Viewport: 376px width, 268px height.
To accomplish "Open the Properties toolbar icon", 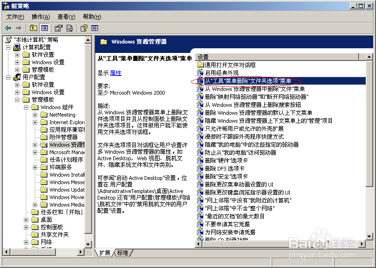I will coord(59,28).
